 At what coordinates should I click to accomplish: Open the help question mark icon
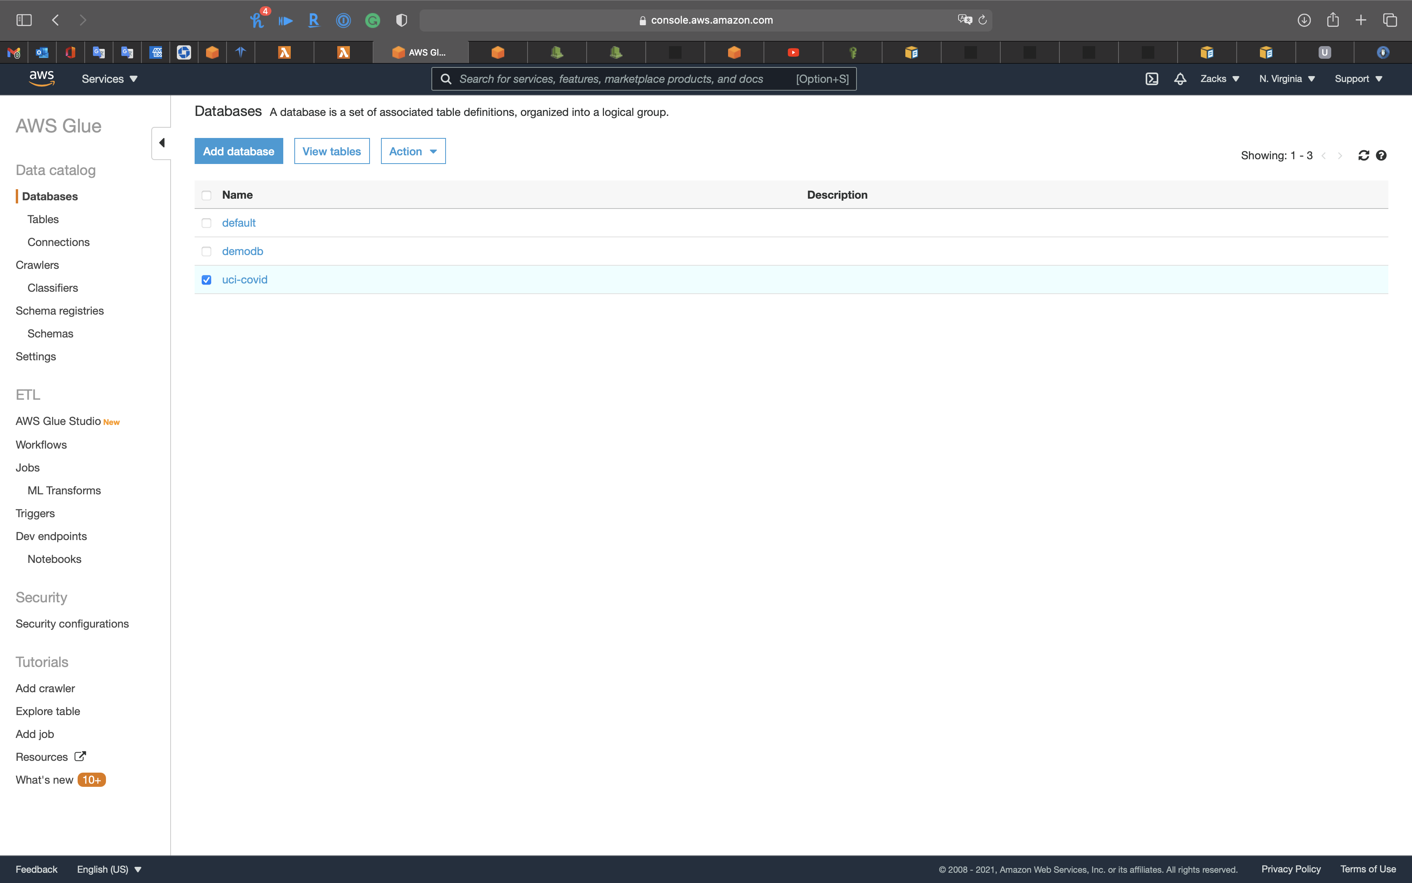click(x=1380, y=155)
